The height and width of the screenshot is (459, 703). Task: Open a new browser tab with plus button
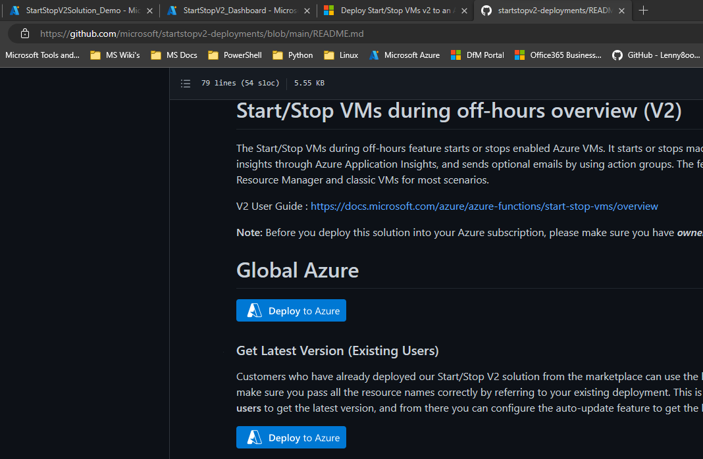click(x=644, y=11)
